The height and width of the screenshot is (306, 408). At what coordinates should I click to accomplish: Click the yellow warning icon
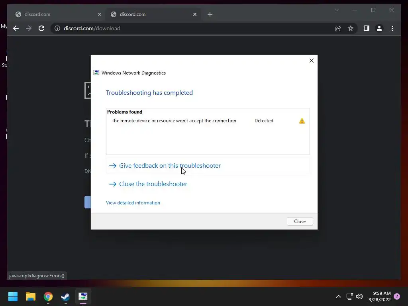(x=302, y=121)
